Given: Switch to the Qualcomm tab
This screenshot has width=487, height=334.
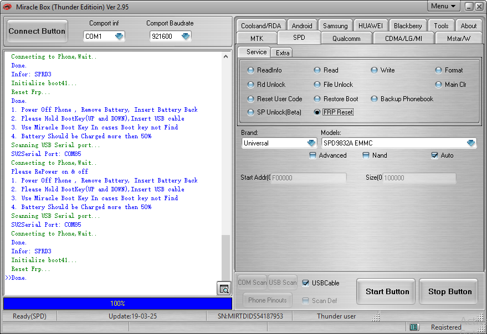Looking at the screenshot, I should (346, 39).
